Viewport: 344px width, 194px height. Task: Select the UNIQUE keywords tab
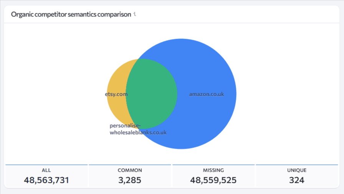[297, 176]
